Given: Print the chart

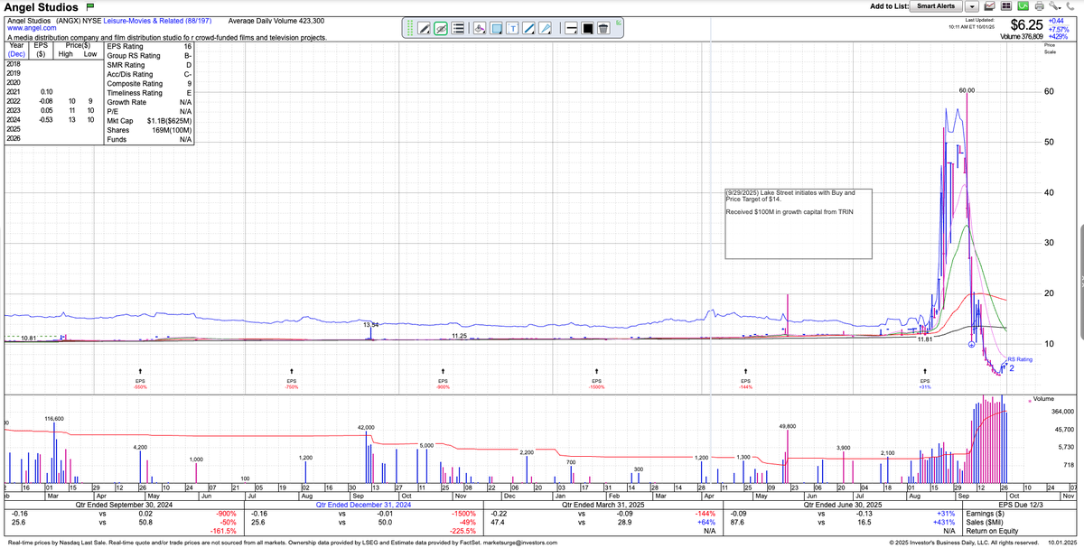Looking at the screenshot, I should [1039, 6].
